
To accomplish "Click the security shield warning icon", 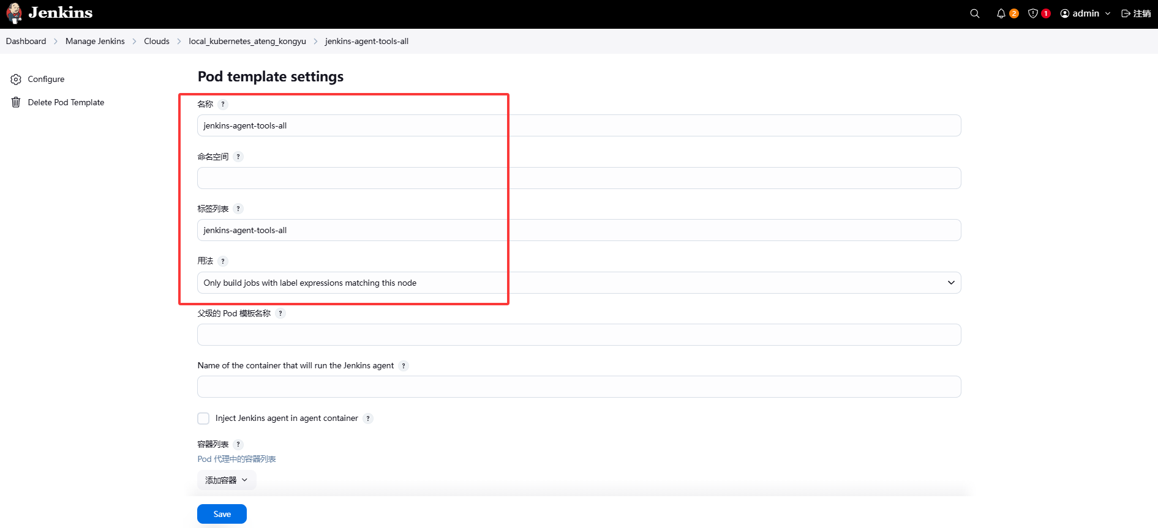I will coord(1033,13).
